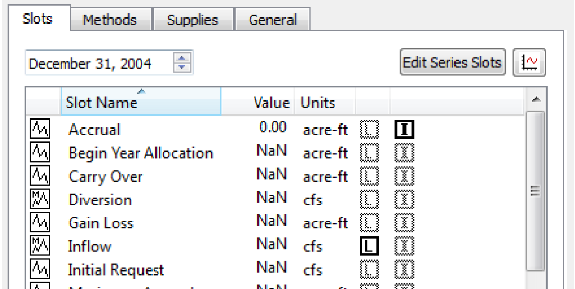The height and width of the screenshot is (289, 575).
Task: Toggle the L indicator in the Diversion row
Action: [x=369, y=200]
